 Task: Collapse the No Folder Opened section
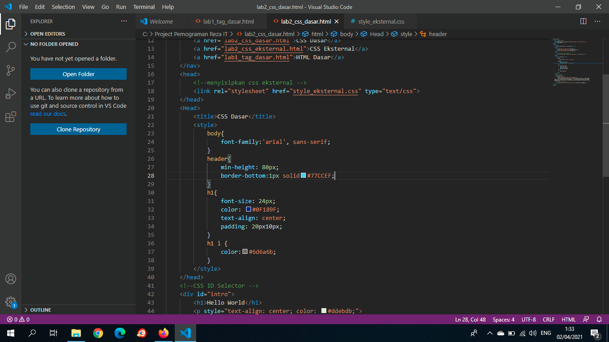pyautogui.click(x=54, y=44)
